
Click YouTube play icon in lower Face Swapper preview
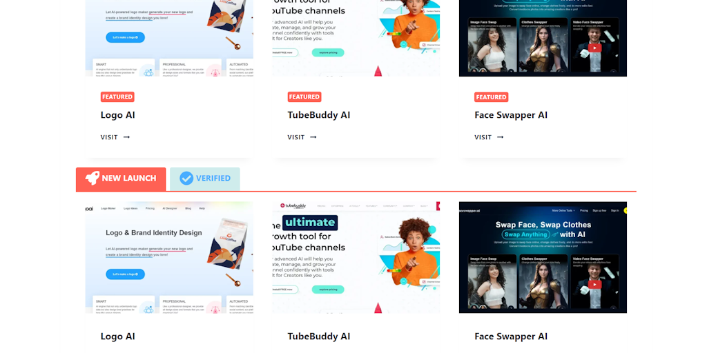click(x=594, y=284)
